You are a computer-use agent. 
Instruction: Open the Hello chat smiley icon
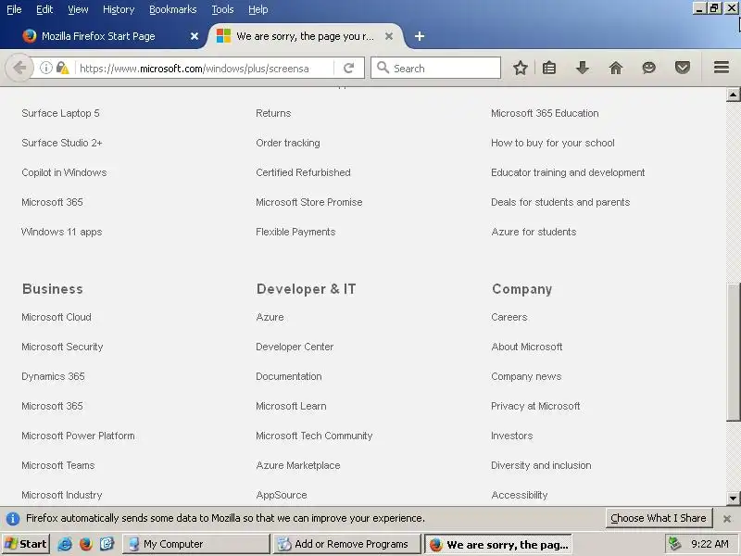pos(649,68)
